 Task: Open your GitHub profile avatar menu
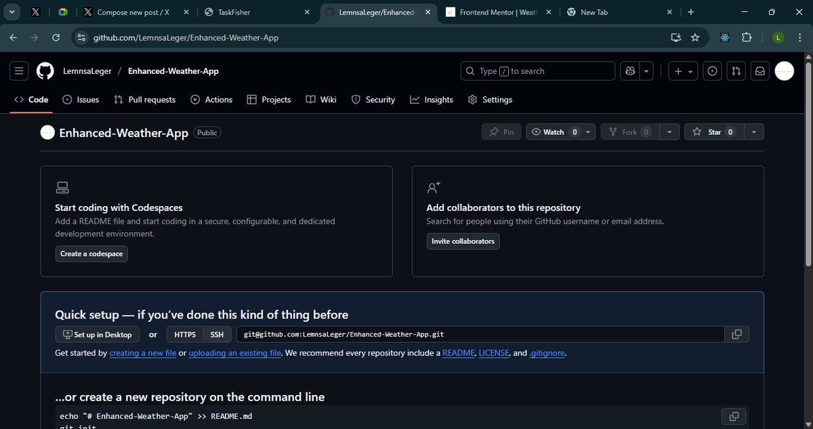(784, 70)
